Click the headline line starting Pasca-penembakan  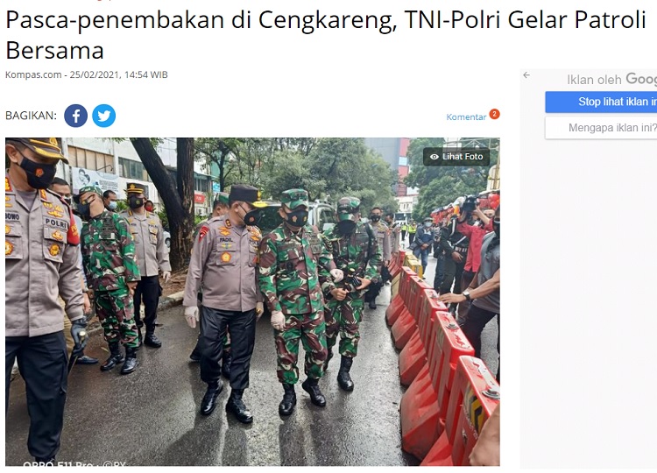(326, 19)
